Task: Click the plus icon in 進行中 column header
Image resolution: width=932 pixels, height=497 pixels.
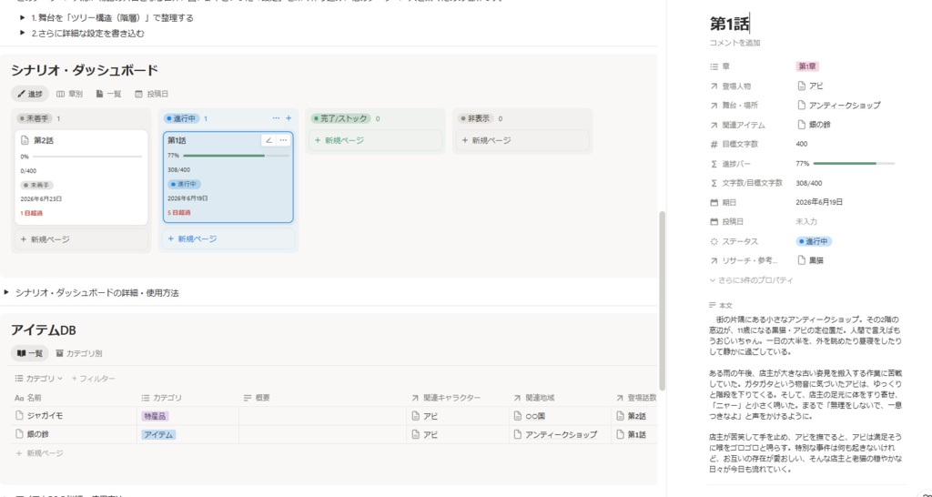Action: point(289,118)
